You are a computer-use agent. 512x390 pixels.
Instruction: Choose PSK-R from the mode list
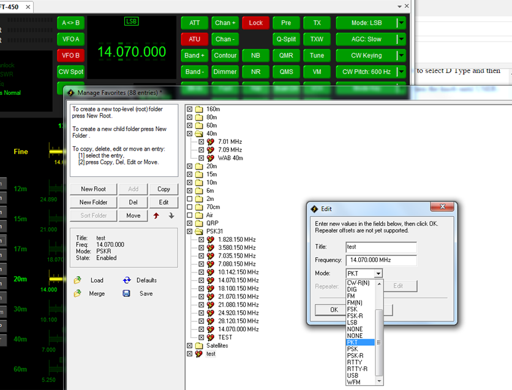click(x=361, y=356)
